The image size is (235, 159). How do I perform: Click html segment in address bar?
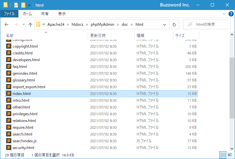point(139,24)
